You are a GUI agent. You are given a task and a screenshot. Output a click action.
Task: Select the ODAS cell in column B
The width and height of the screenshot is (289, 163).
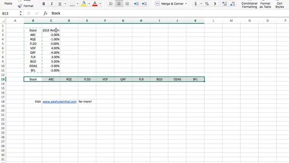[33, 66]
